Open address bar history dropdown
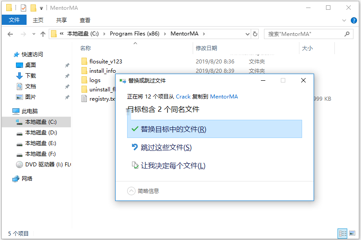Viewport: 361px width, 240px height. click(248, 34)
